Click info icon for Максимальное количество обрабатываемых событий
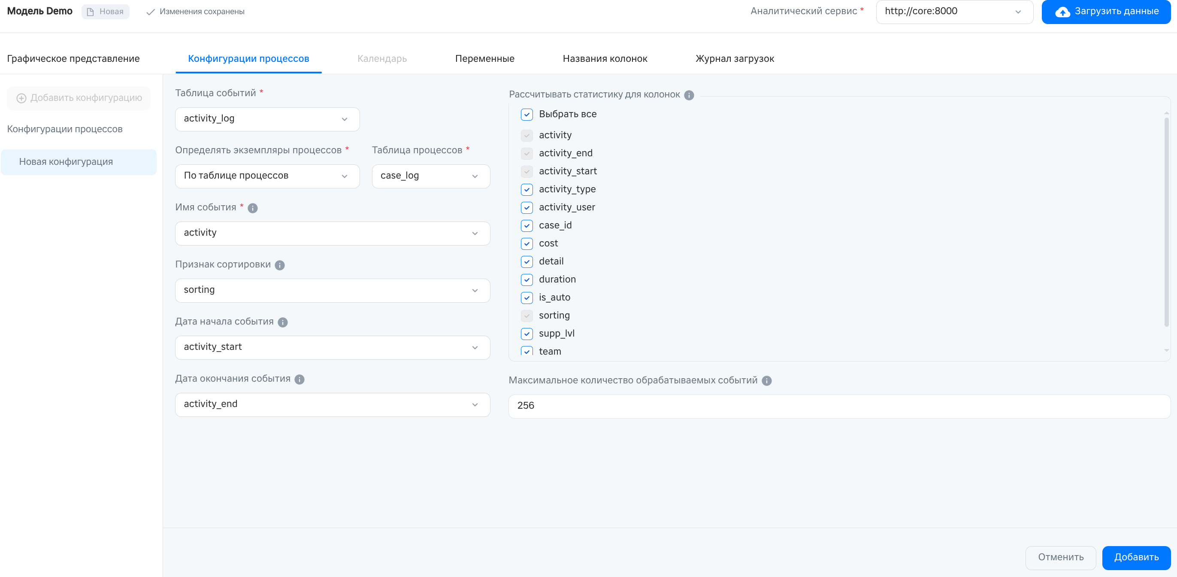1177x577 pixels. point(767,381)
